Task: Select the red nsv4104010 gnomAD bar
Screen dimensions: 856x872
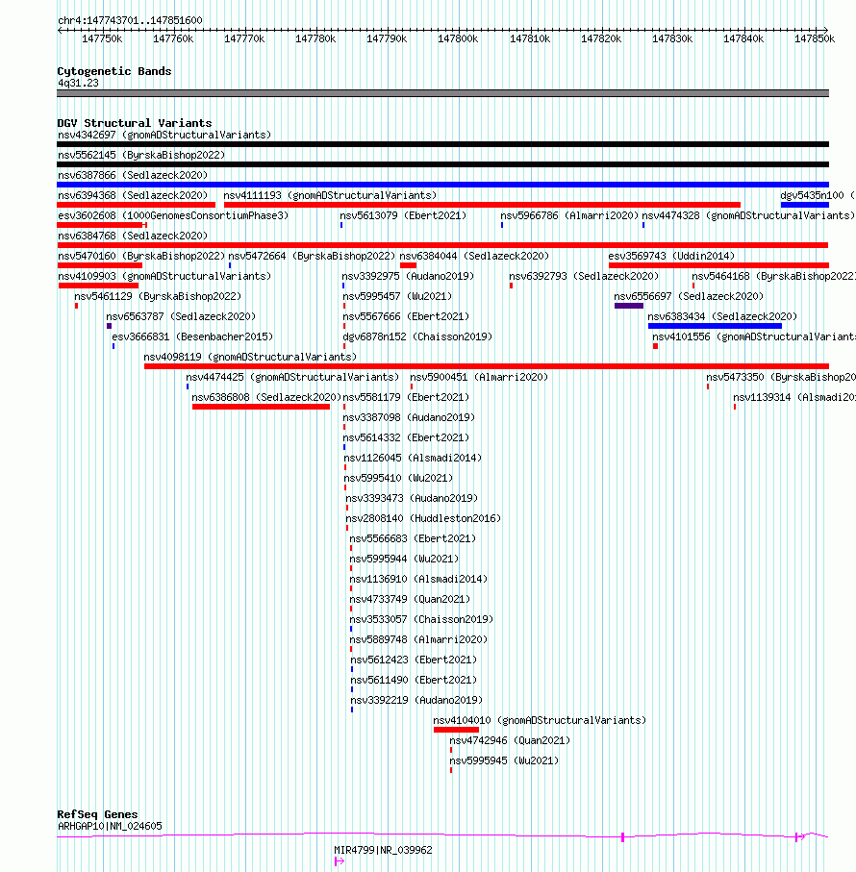Action: tap(456, 730)
